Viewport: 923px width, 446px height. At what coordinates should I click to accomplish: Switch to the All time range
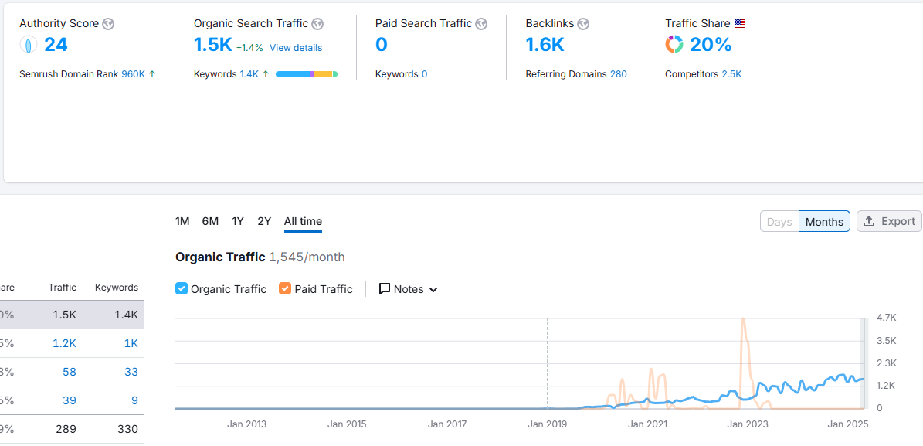(x=303, y=221)
